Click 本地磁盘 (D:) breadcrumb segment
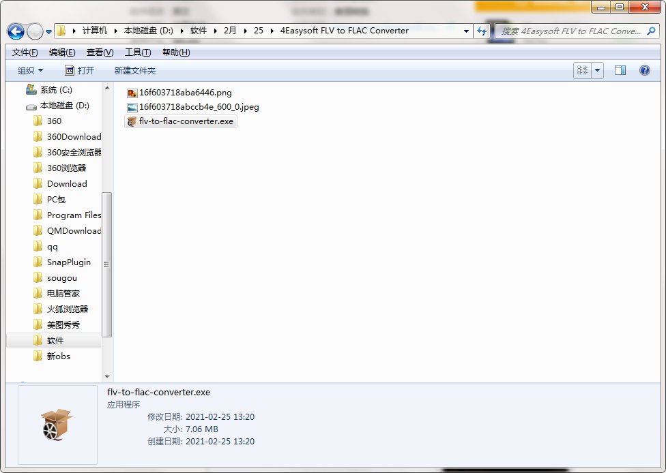This screenshot has width=666, height=473. point(148,31)
